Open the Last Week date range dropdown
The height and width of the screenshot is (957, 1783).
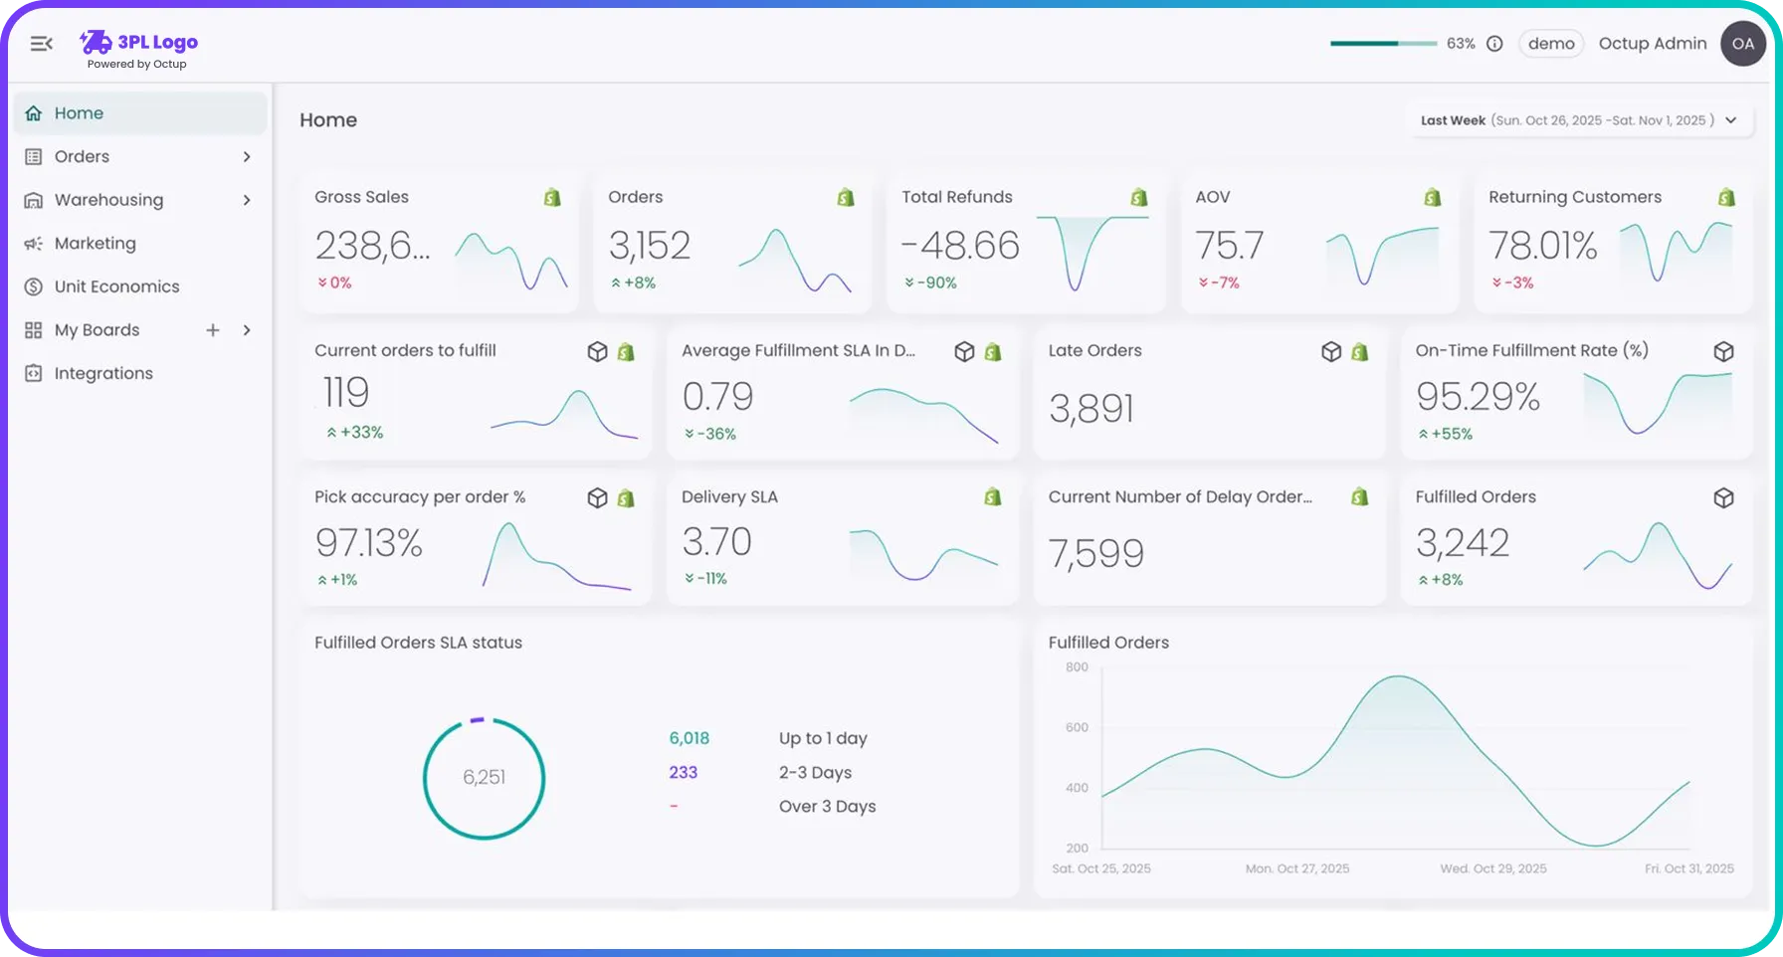point(1580,119)
